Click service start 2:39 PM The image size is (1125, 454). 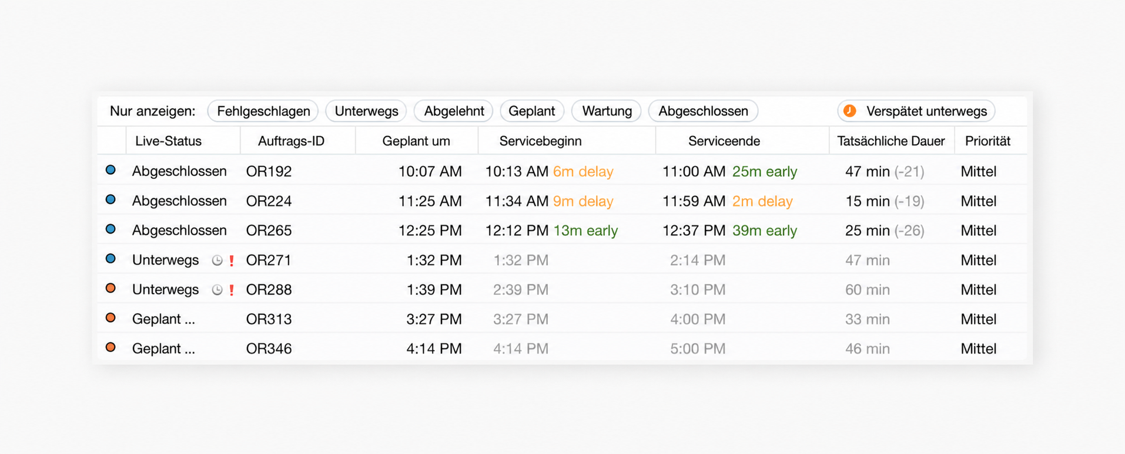pyautogui.click(x=521, y=290)
